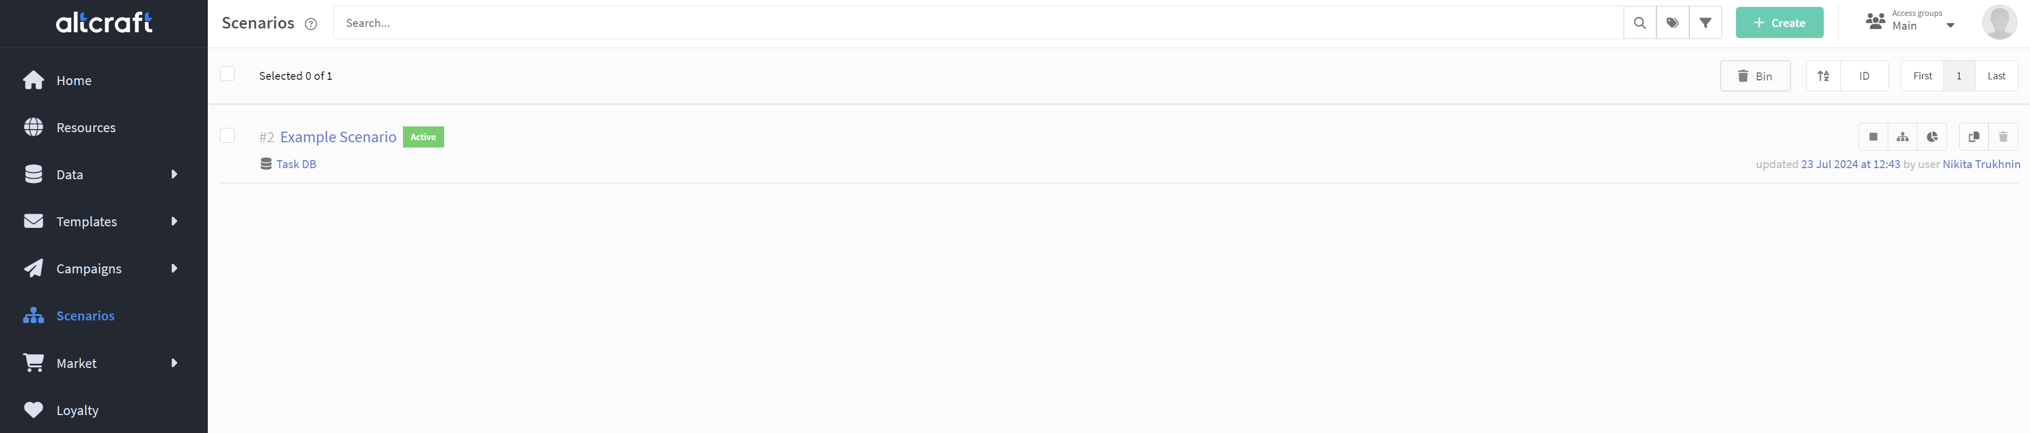
Task: Click the Create button
Action: point(1779,23)
